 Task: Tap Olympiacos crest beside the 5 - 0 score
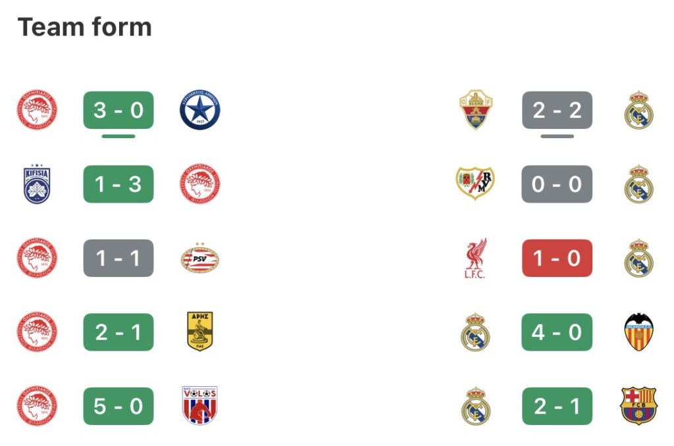point(37,406)
